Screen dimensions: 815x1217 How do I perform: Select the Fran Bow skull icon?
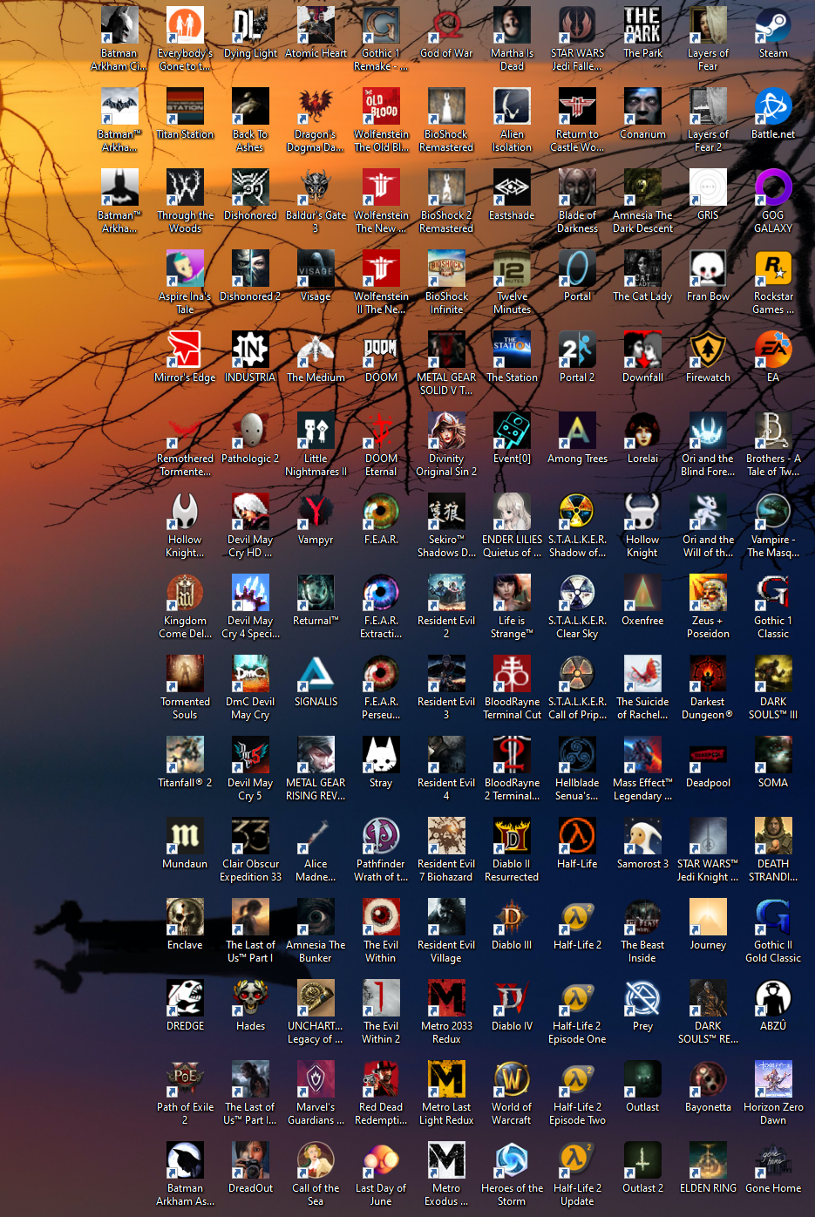(708, 269)
